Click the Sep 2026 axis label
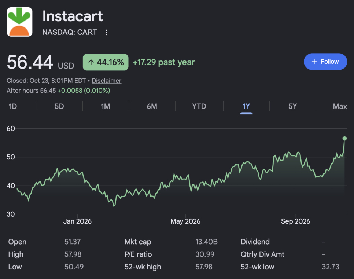The height and width of the screenshot is (279, 354). 295,221
